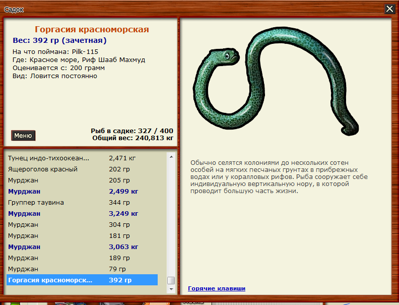Click the Садок window title
399x305 pixels.
[14, 10]
